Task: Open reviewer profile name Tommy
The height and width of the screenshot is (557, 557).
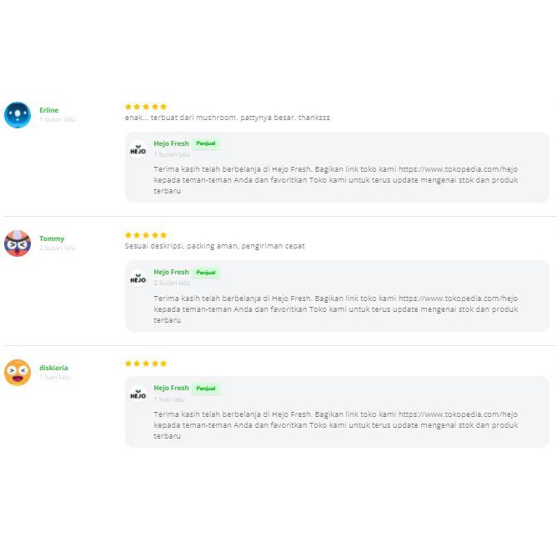Action: 52,238
